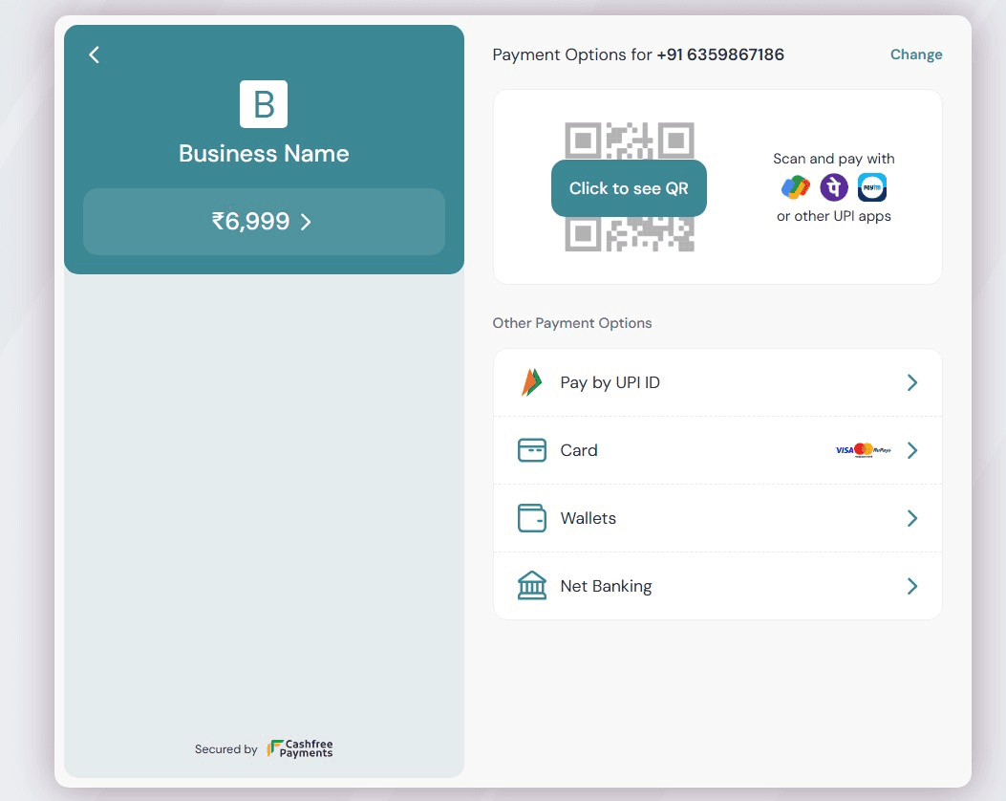This screenshot has width=1006, height=801.
Task: Select Net Banking payment option
Action: [717, 586]
